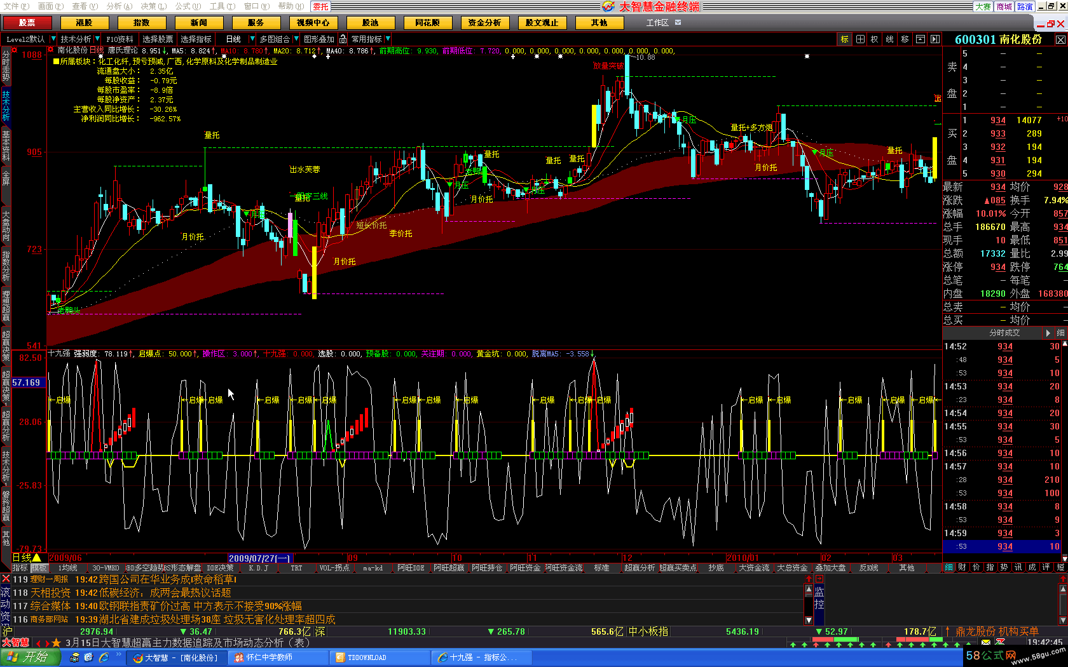
Task: Open 基本资料 in the left sidebar
Action: coord(6,145)
